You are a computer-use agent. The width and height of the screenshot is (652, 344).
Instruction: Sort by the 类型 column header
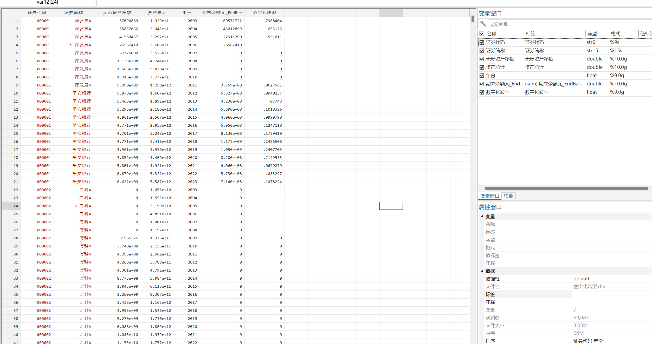(x=592, y=34)
